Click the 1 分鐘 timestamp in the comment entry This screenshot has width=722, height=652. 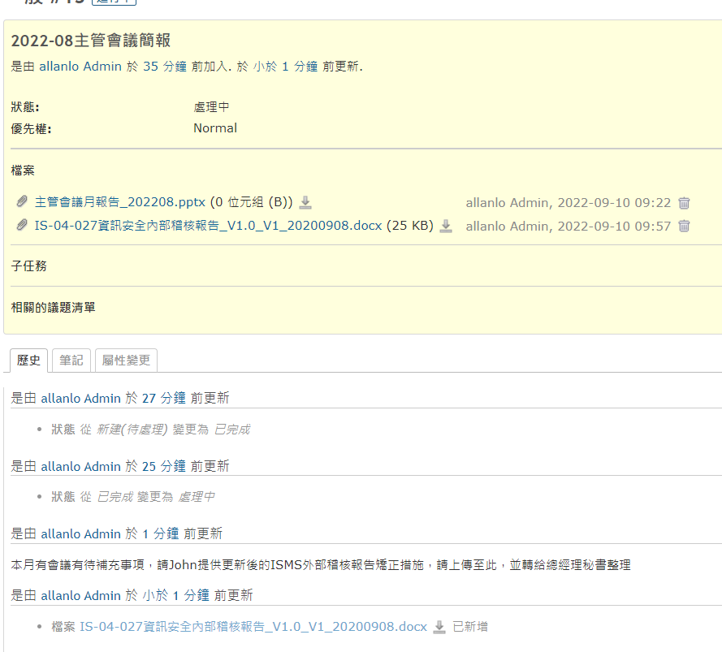pyautogui.click(x=160, y=534)
